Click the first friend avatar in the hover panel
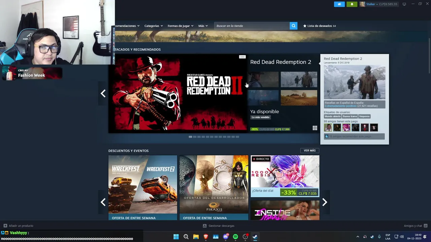Viewport: 431px width, 242px height. 328,127
